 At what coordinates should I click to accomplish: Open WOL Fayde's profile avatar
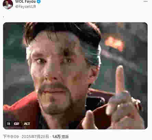[x=8, y=4]
